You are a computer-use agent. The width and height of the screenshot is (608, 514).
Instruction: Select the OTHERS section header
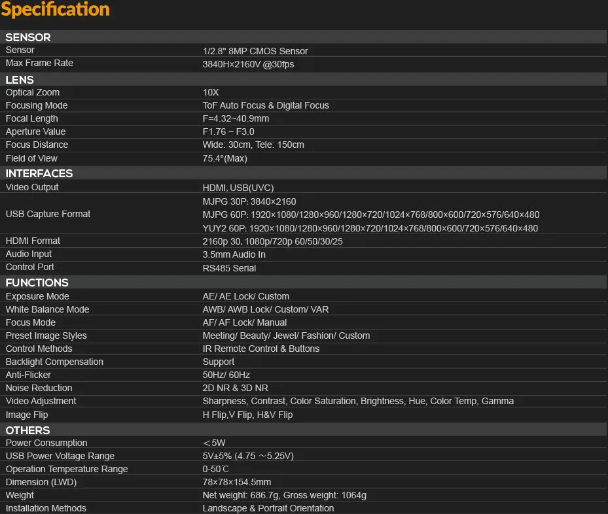click(28, 430)
